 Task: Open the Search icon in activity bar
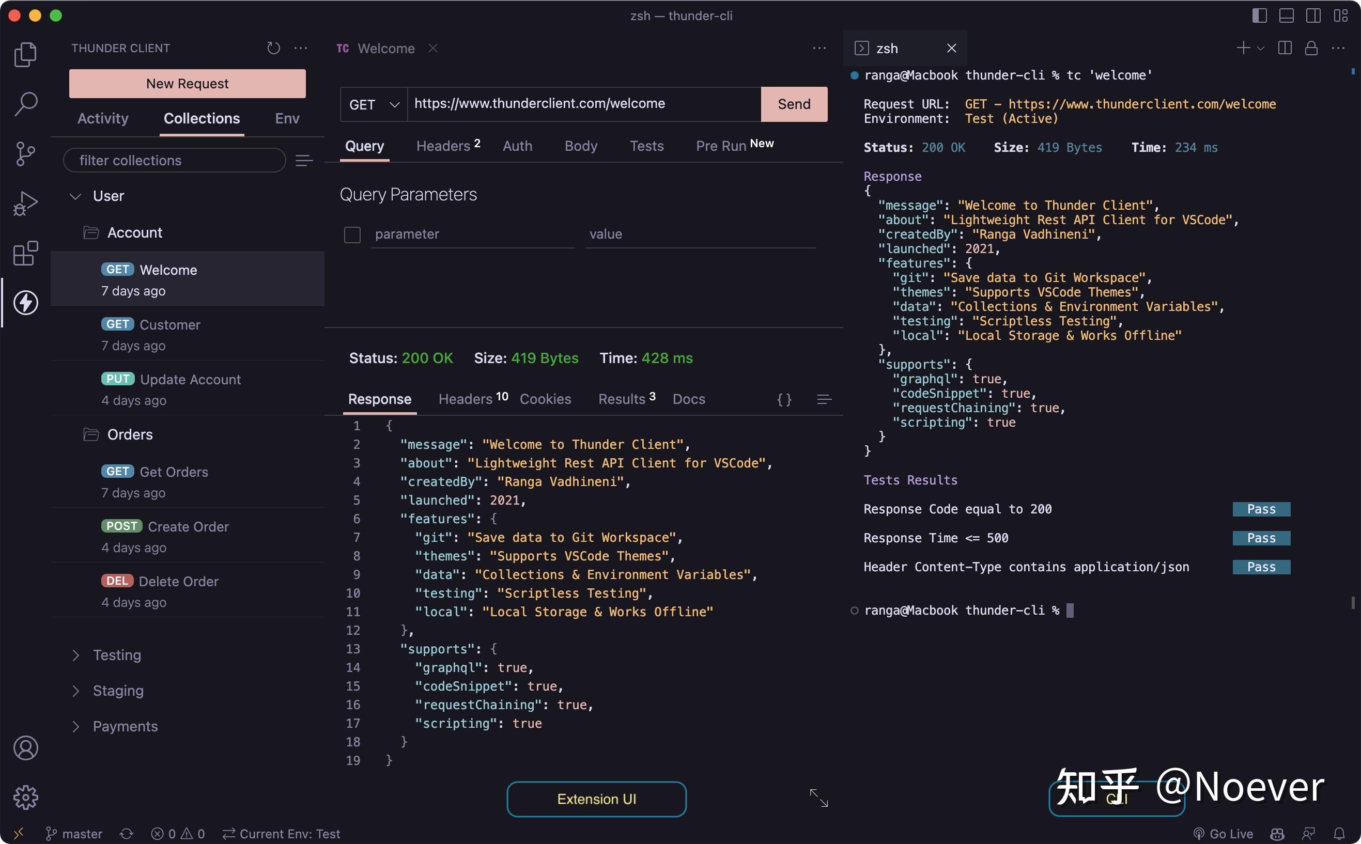click(x=25, y=103)
